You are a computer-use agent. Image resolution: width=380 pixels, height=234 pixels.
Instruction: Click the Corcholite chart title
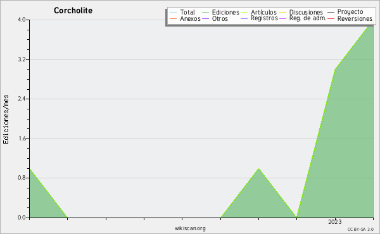73,11
